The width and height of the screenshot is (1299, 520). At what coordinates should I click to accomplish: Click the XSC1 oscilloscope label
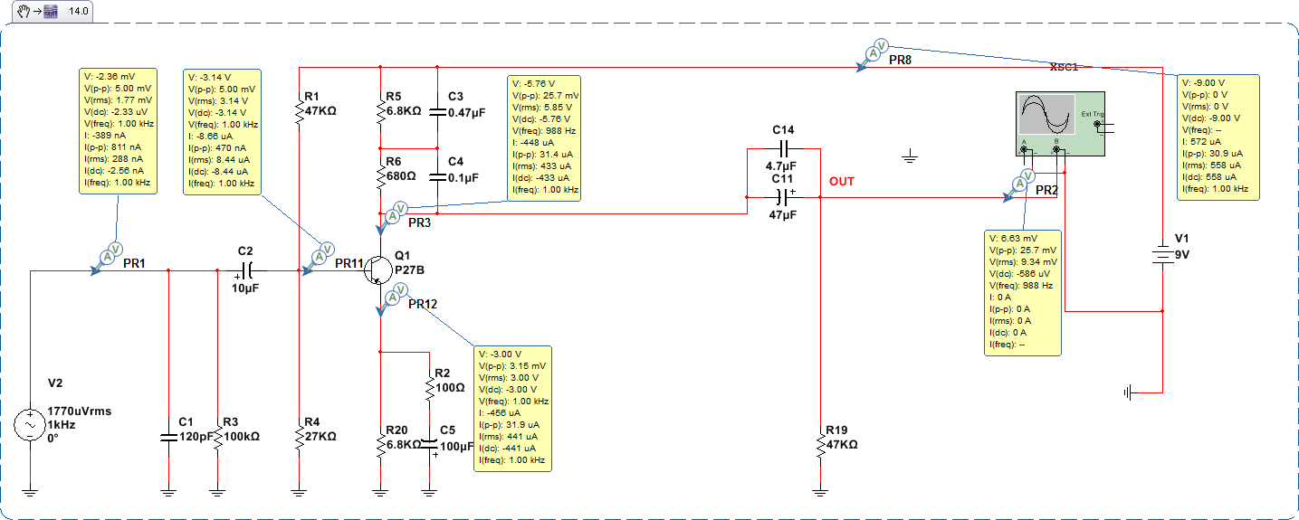point(1064,67)
